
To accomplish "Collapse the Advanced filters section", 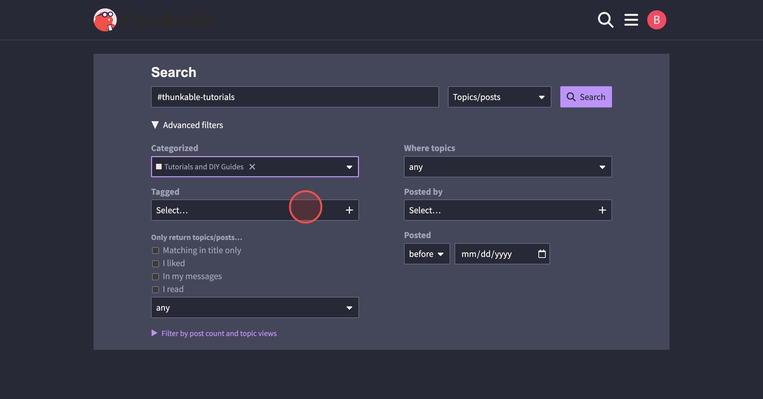I will 187,125.
